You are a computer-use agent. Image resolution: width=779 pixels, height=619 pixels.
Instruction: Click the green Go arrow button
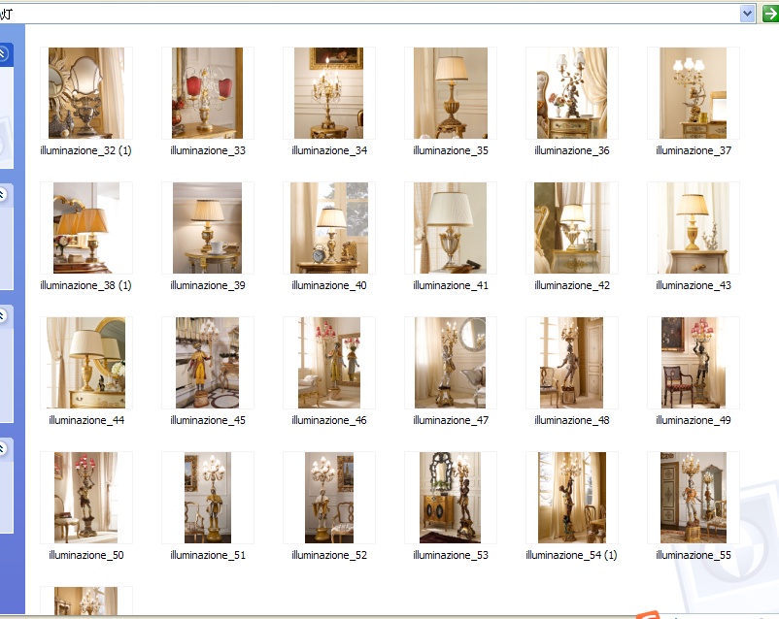pos(769,14)
